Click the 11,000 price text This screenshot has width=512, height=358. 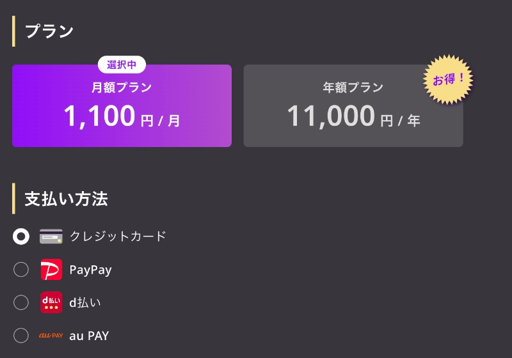[330, 116]
